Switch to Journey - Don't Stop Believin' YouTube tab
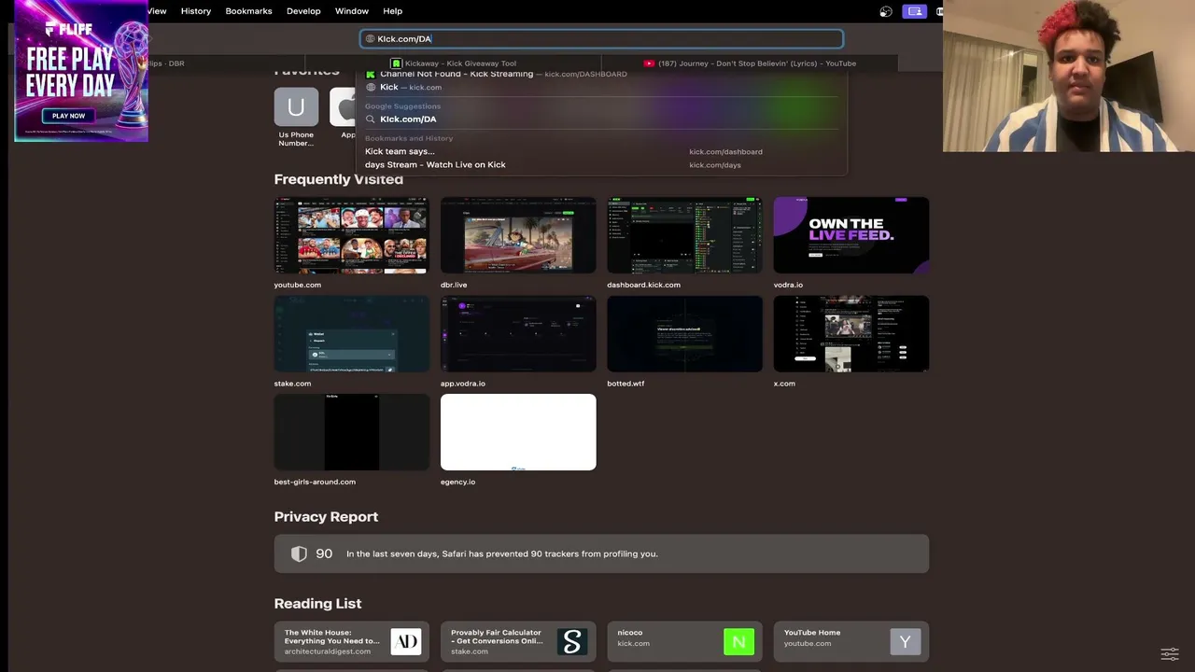 (x=750, y=63)
